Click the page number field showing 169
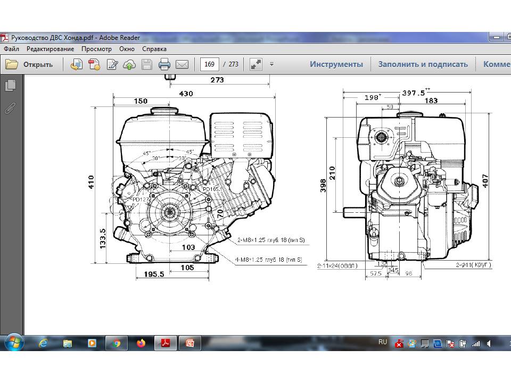511x383 pixels. pos(210,64)
